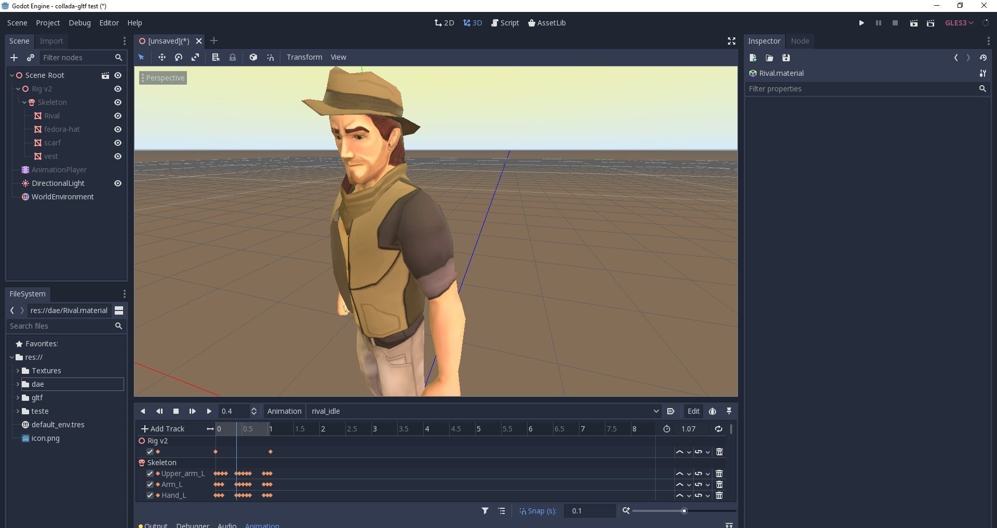
Task: Open the rival_idle animation dropdown
Action: point(484,411)
